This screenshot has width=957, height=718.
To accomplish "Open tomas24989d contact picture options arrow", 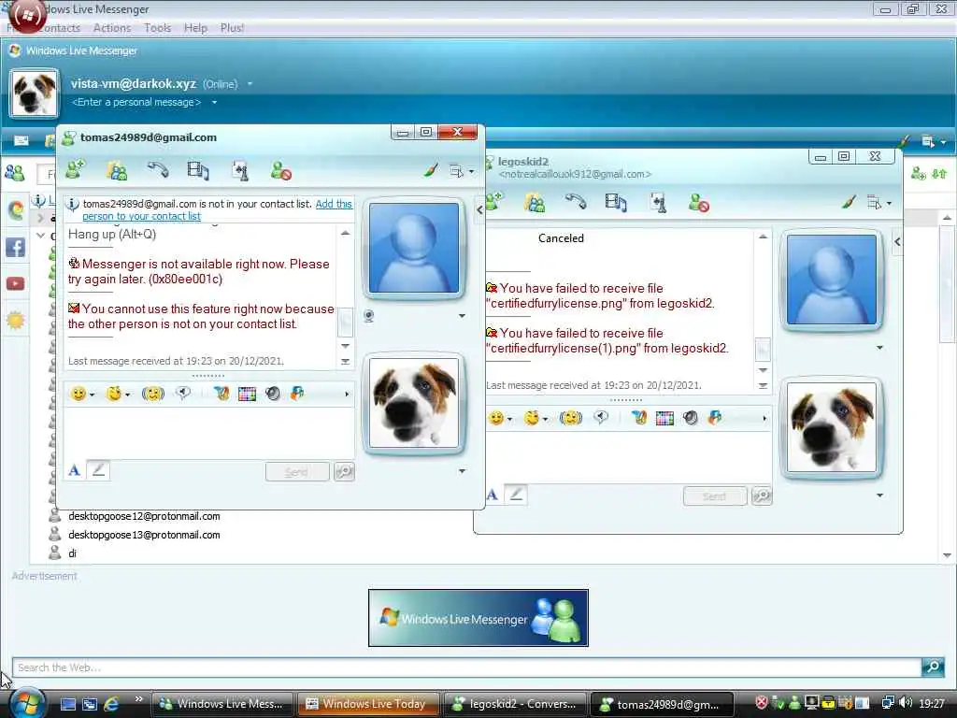I will tap(462, 316).
